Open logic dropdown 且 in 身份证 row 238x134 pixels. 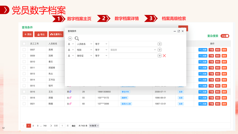pos(71,56)
